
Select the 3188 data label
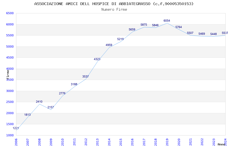(74, 84)
